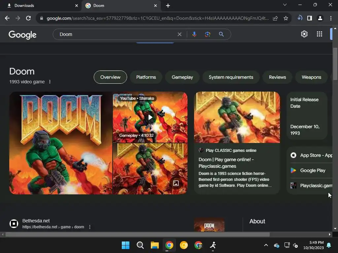Open the Chrome three-dot menu
This screenshot has width=338, height=253.
click(x=331, y=18)
